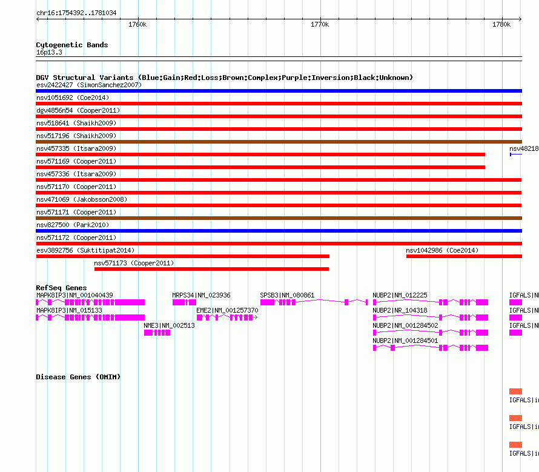
Task: Select the dgv4856n54 (Cooper2011) loss bar
Action: (x=279, y=116)
